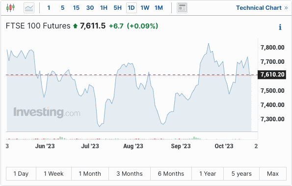Click the Jul '23 date label
Image resolution: width=292 pixels, height=186 pixels.
[90, 146]
